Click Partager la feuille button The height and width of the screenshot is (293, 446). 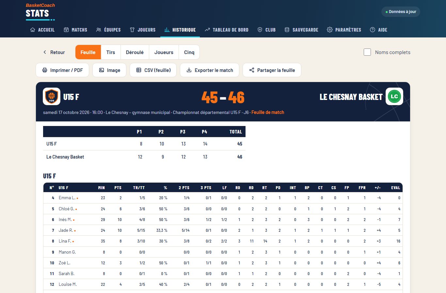click(272, 70)
